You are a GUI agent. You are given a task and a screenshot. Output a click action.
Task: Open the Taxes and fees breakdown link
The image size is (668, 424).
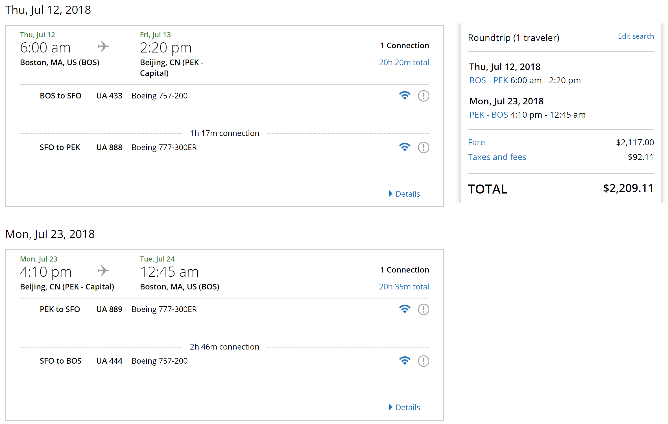click(497, 157)
